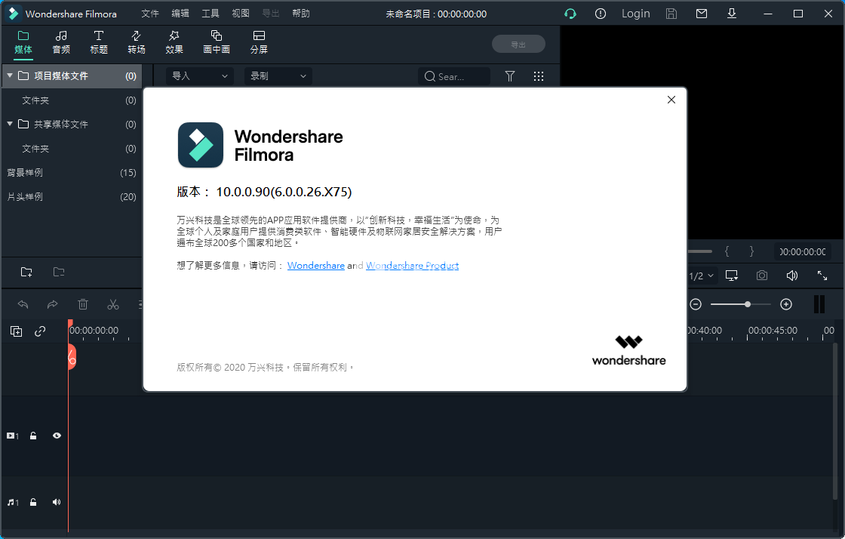Click the save project icon
Viewport: 845px width, 539px height.
671,14
